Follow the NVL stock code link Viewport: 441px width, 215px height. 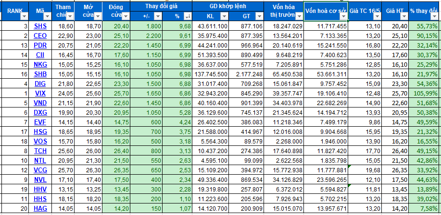(40, 179)
